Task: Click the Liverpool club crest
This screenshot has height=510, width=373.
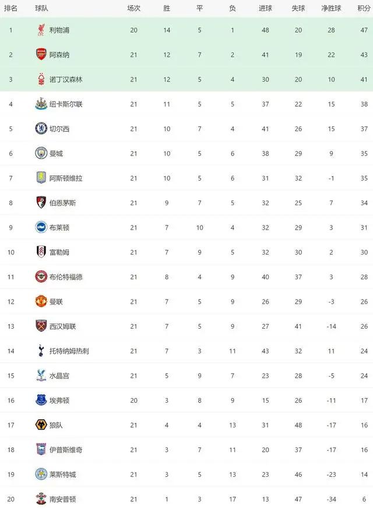Action: [x=41, y=30]
